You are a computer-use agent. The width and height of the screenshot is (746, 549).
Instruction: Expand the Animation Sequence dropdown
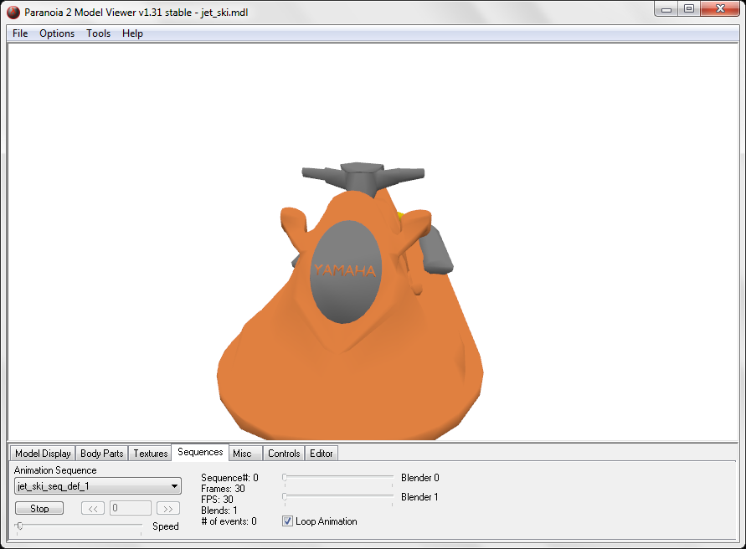(x=98, y=486)
